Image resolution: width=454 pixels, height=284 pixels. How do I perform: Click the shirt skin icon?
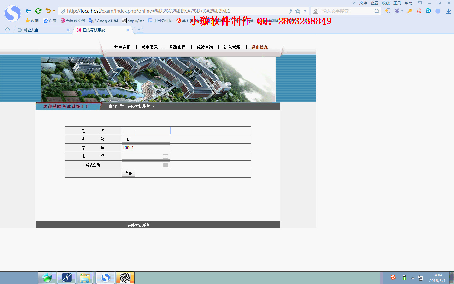click(420, 3)
